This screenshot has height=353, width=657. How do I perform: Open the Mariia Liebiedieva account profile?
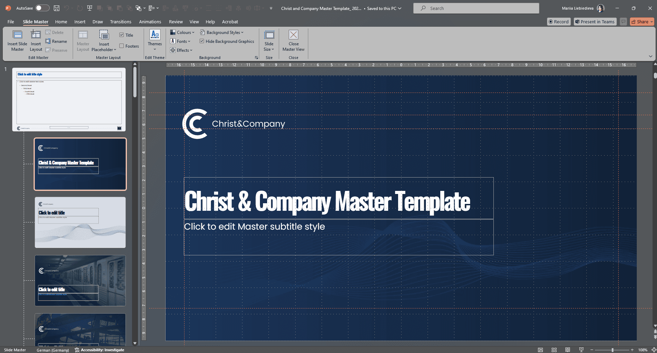[x=583, y=8]
